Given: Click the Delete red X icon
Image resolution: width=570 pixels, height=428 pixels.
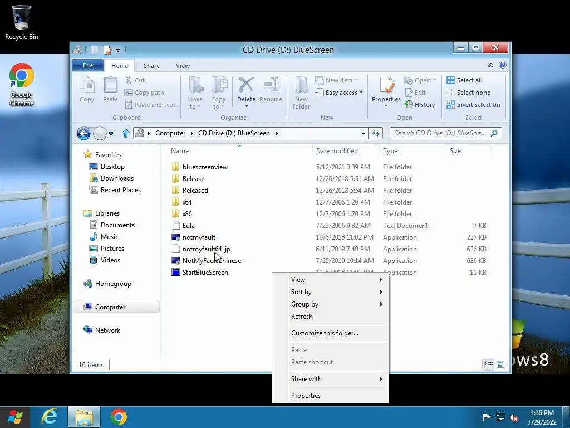Looking at the screenshot, I should tap(246, 85).
